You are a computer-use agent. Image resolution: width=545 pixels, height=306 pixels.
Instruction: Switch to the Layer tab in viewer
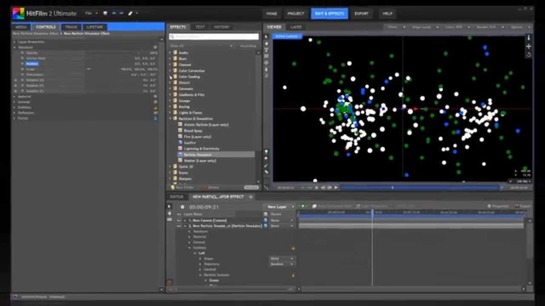(296, 27)
